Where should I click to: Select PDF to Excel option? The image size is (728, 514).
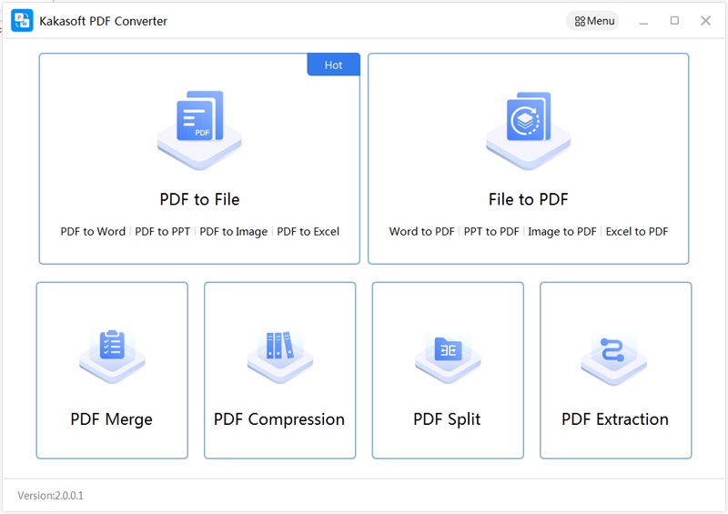[x=308, y=231]
